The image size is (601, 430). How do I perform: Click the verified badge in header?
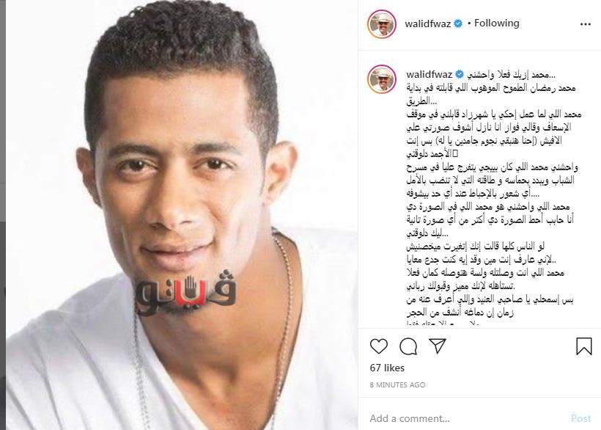pos(458,23)
